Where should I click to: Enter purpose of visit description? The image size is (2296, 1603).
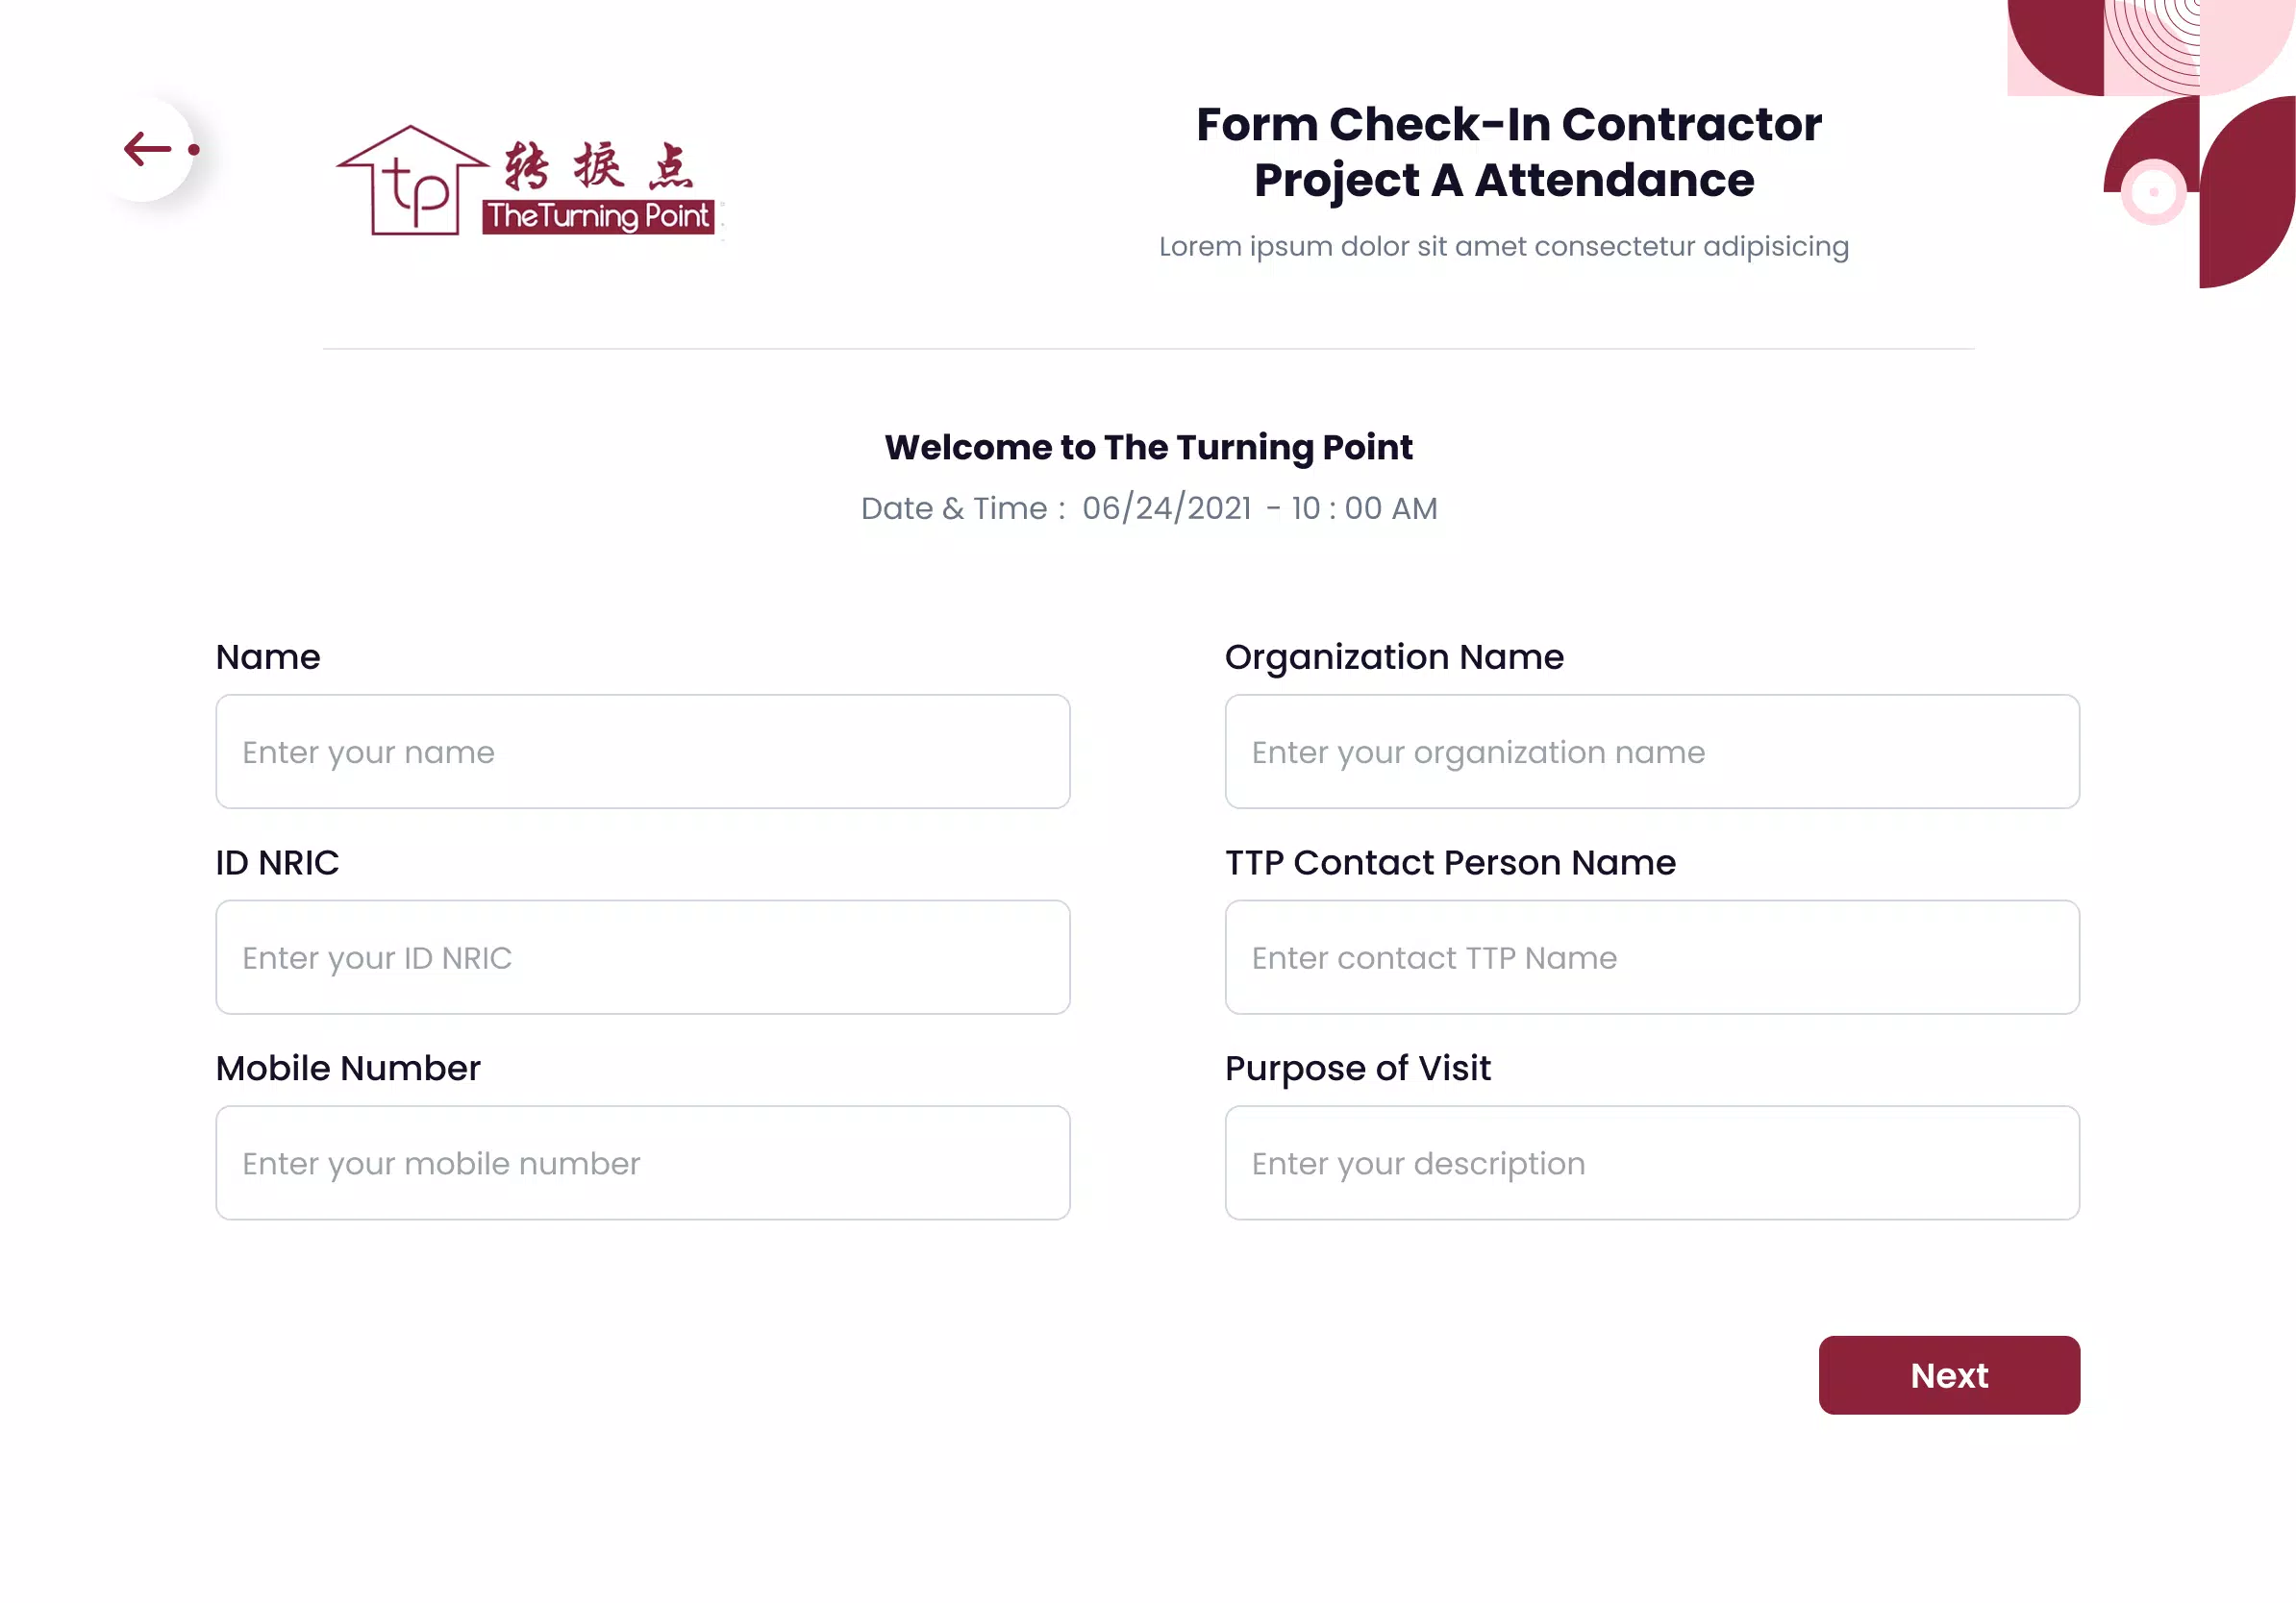click(1651, 1164)
